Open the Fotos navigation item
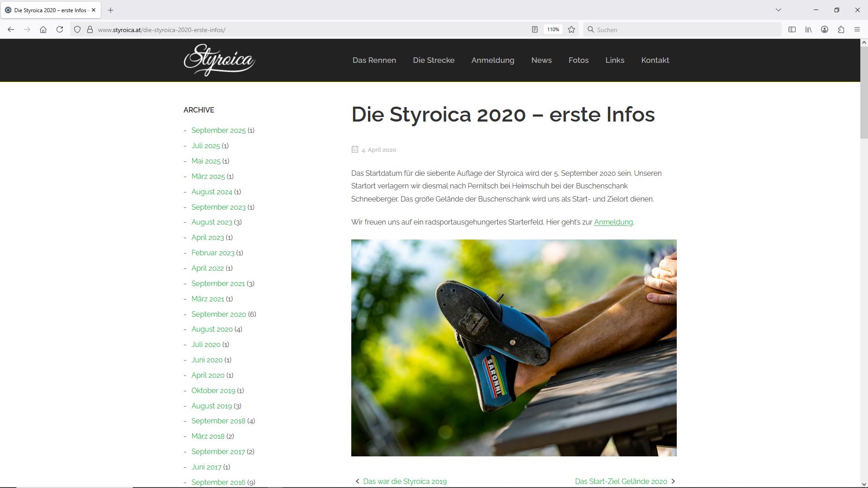Screen dimensions: 868x488 pyautogui.click(x=578, y=60)
